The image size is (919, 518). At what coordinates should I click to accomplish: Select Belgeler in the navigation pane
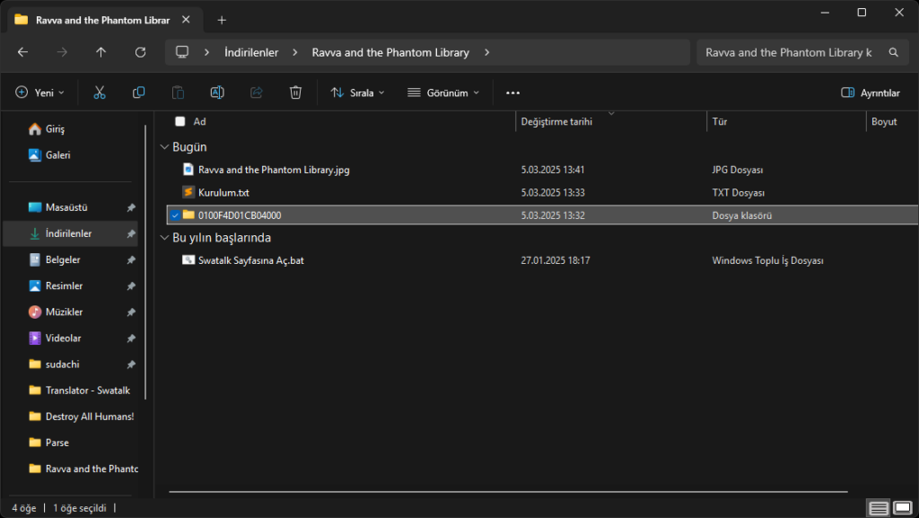[63, 259]
